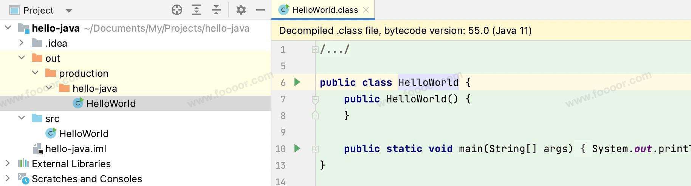Screen dimensions: 691x186
Task: Close the HelloWorld.class tab
Action: pos(366,10)
